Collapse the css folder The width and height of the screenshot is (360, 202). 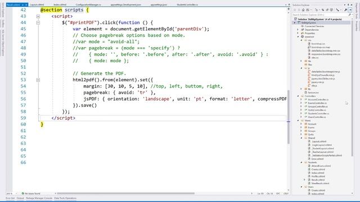pyautogui.click(x=301, y=40)
